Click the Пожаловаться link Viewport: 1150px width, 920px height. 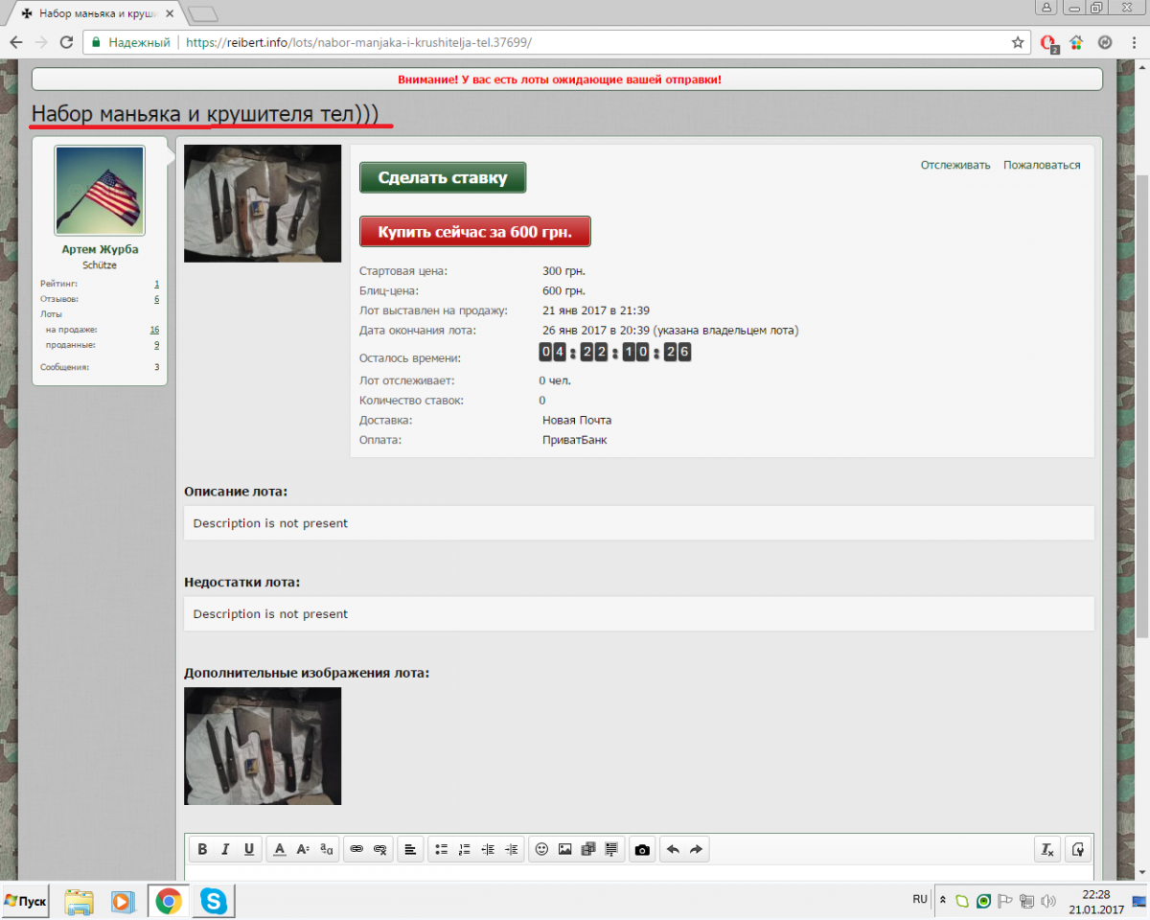1042,165
